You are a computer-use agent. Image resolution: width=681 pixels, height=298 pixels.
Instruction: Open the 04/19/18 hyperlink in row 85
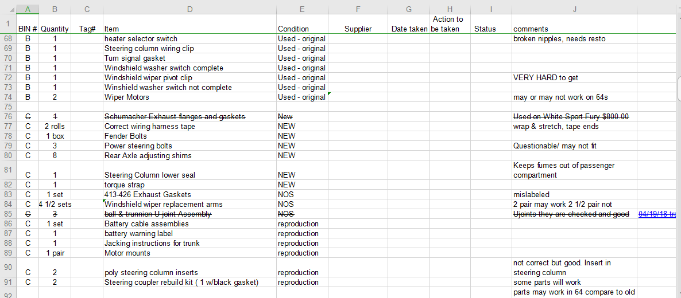(658, 214)
